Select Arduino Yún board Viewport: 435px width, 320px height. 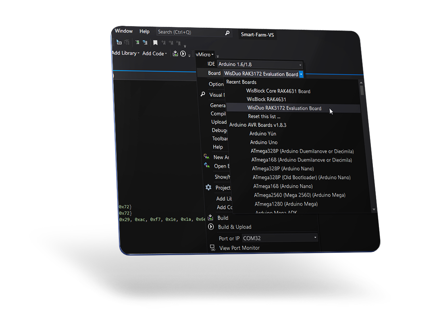pyautogui.click(x=263, y=133)
